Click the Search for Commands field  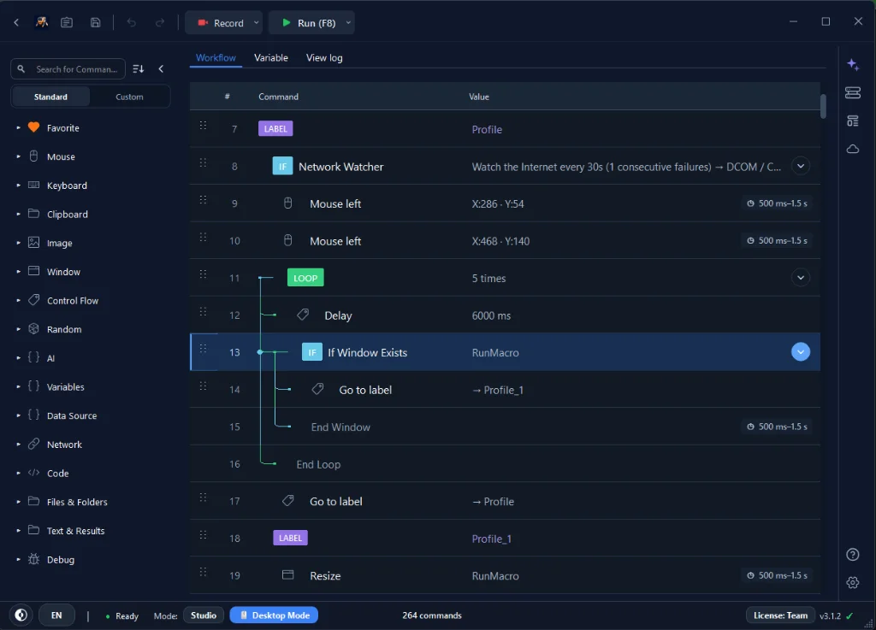[68, 68]
